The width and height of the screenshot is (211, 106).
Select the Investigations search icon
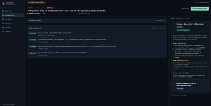tap(3, 15)
